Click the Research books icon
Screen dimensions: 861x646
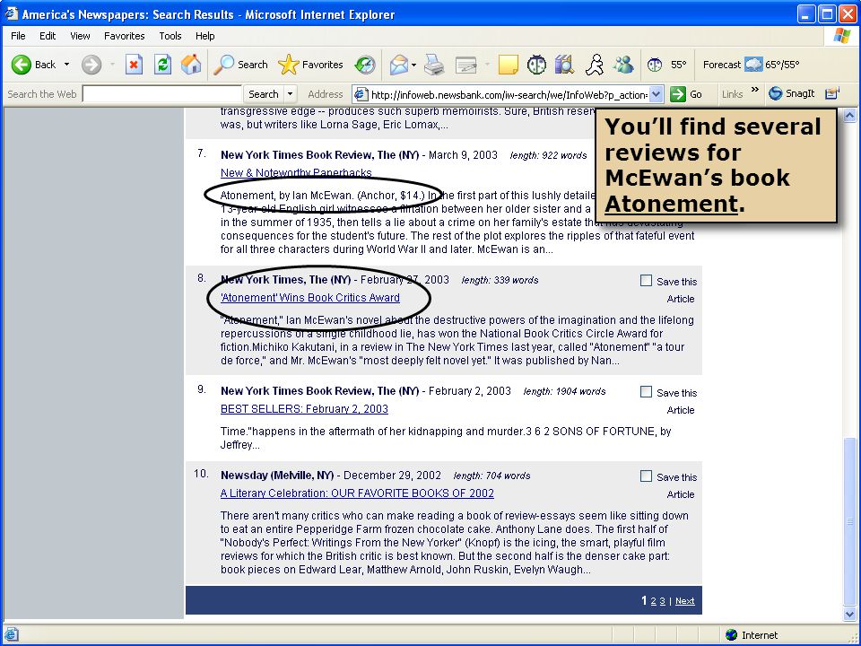point(564,65)
